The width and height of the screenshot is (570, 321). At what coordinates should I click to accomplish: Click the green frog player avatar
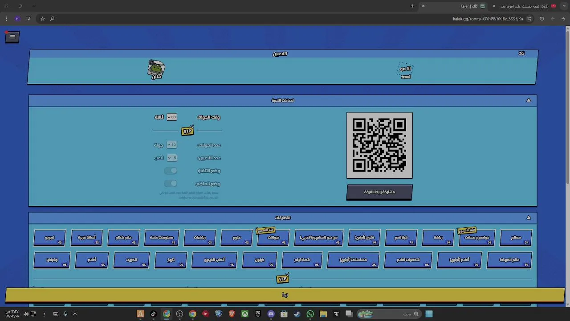(156, 69)
